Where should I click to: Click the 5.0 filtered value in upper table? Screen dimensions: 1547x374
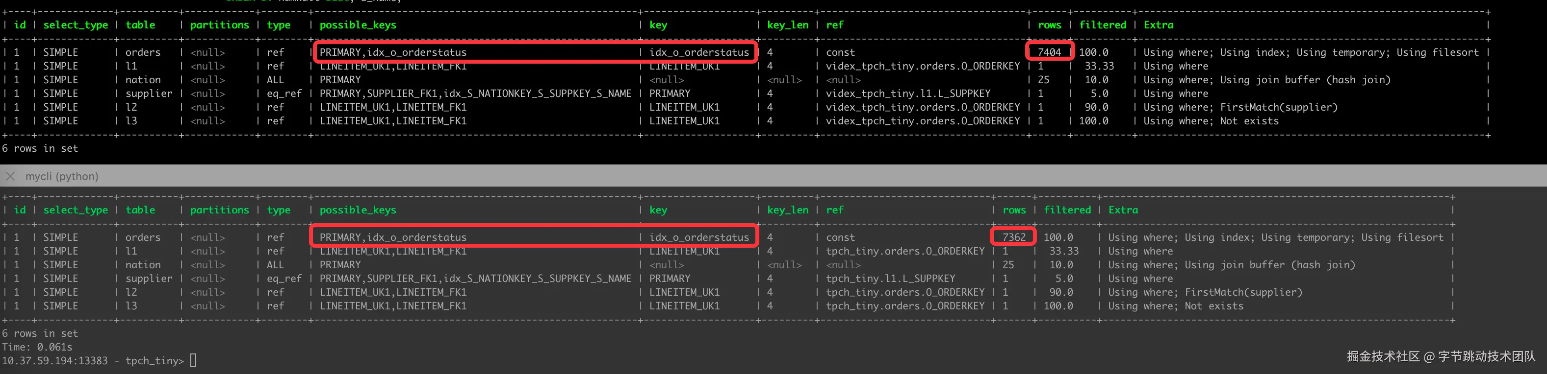1099,93
